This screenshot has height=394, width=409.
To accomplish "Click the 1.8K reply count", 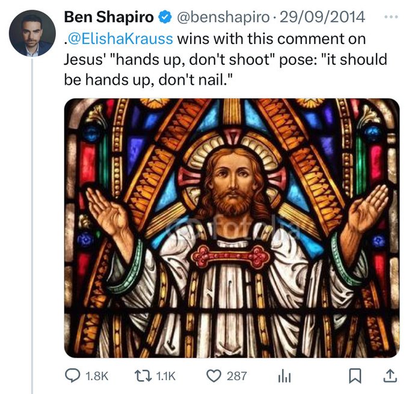I will click(x=97, y=376).
